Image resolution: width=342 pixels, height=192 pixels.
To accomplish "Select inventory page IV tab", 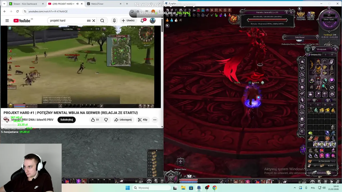I will pyautogui.click(x=332, y=105).
